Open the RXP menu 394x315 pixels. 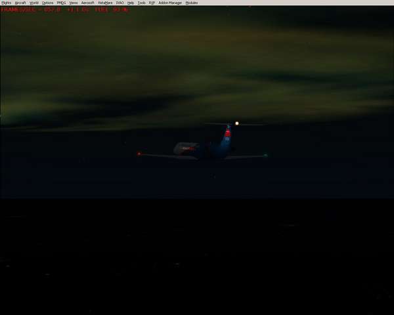(152, 3)
